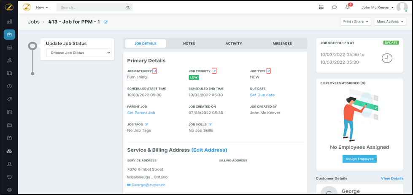Edit the Job Category field

154,71
